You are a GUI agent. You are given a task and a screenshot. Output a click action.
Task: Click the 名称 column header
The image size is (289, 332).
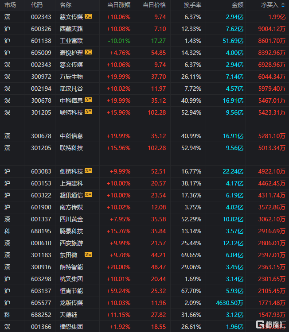pyautogui.click(x=66, y=5)
